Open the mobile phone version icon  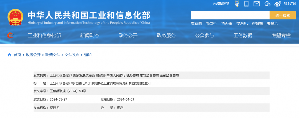click(x=246, y=3)
